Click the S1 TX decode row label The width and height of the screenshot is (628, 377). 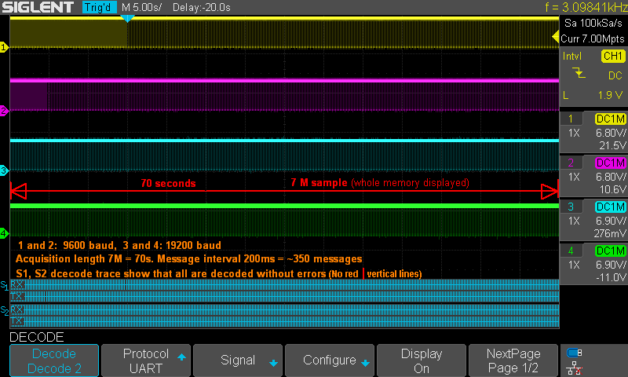[17, 296]
